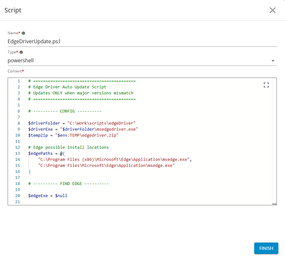This screenshot has height=260, width=285.
Task: Click the info icon next to Type
Action: 21,52
